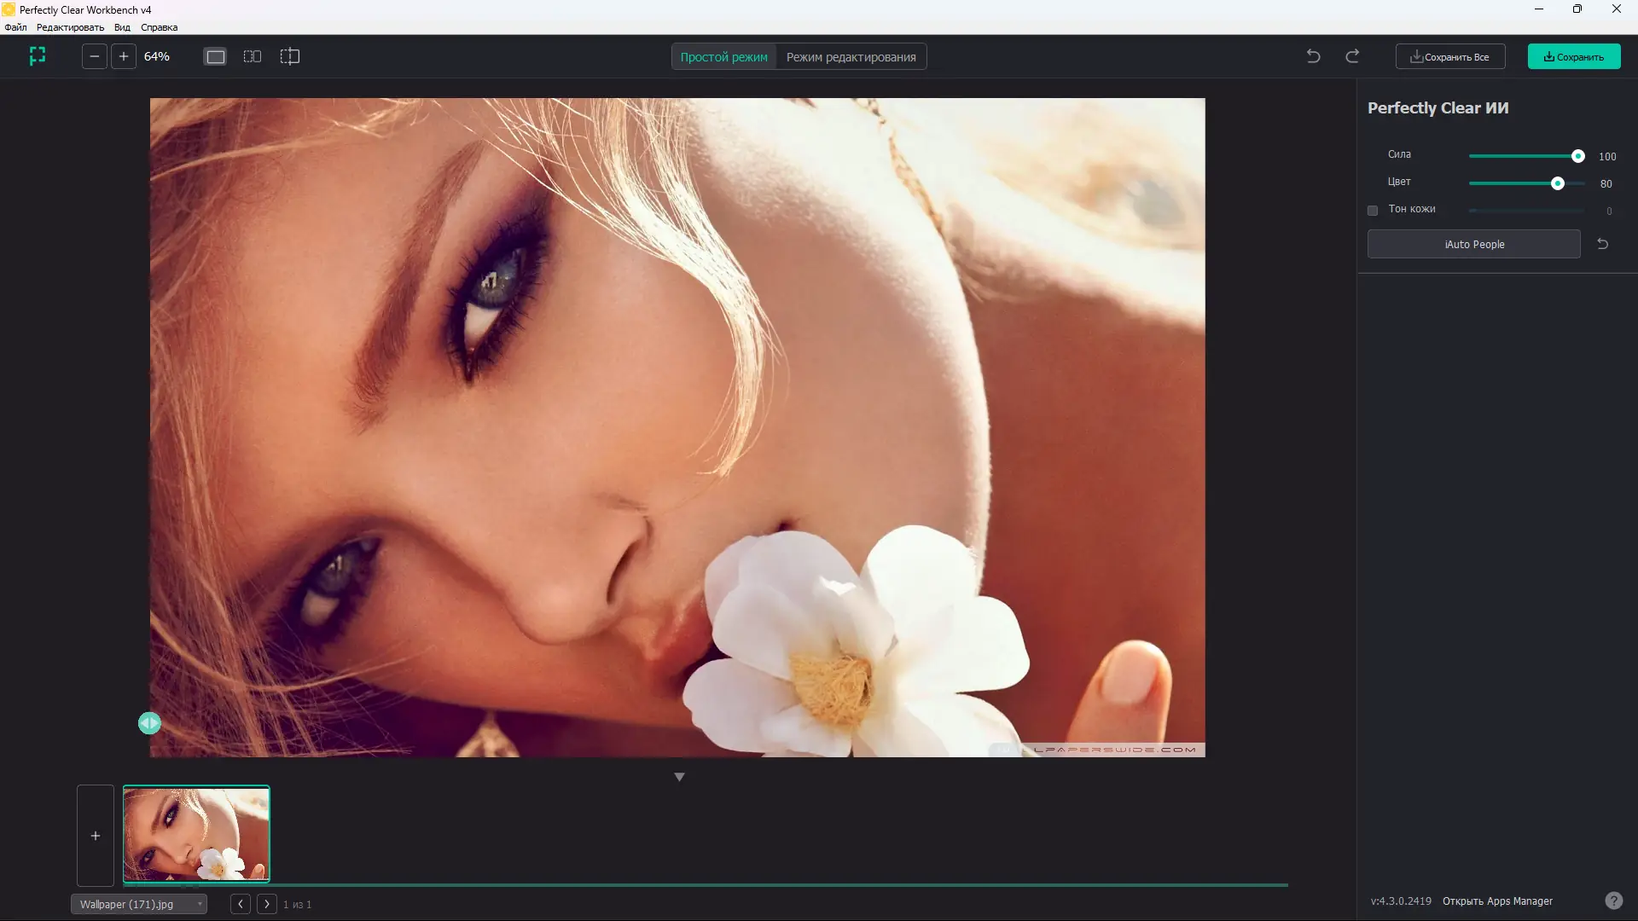
Task: Click the Сила slider handle
Action: [1577, 156]
